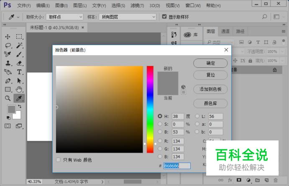289x186 pixels.
Task: Open the workspace switcher in options bar
Action: pos(276,17)
